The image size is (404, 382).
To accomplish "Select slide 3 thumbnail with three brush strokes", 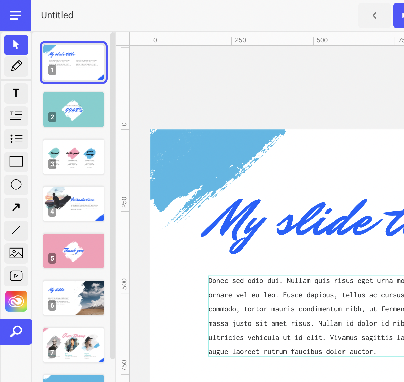I will 74,157.
